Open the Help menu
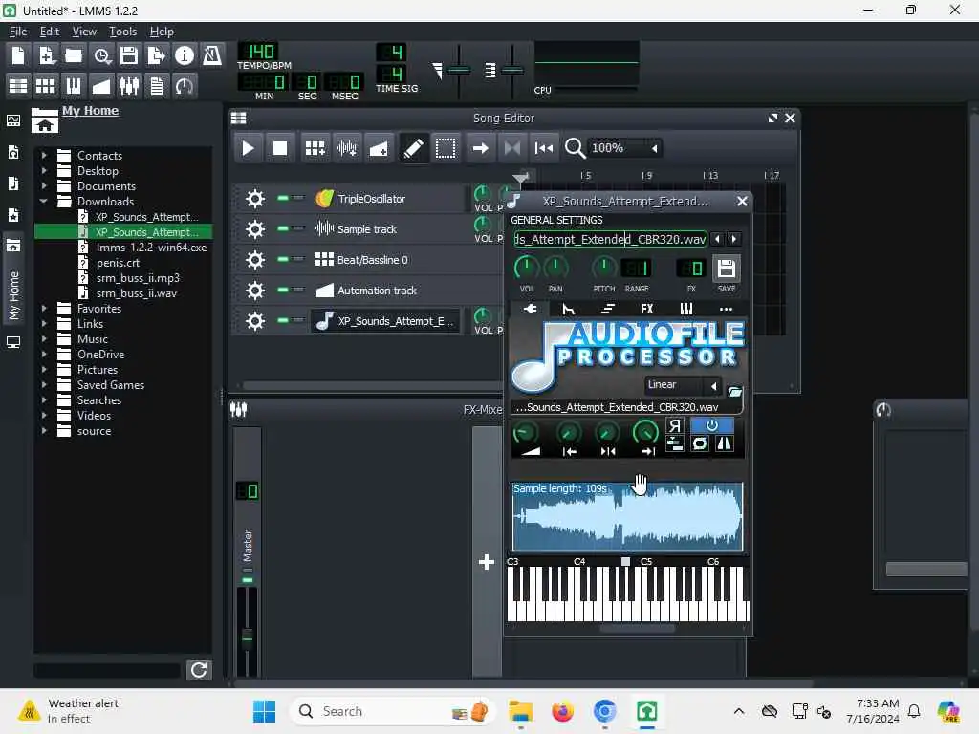Image resolution: width=979 pixels, height=734 pixels. tap(162, 32)
